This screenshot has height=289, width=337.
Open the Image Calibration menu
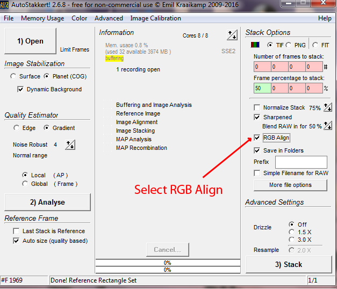coord(155,18)
